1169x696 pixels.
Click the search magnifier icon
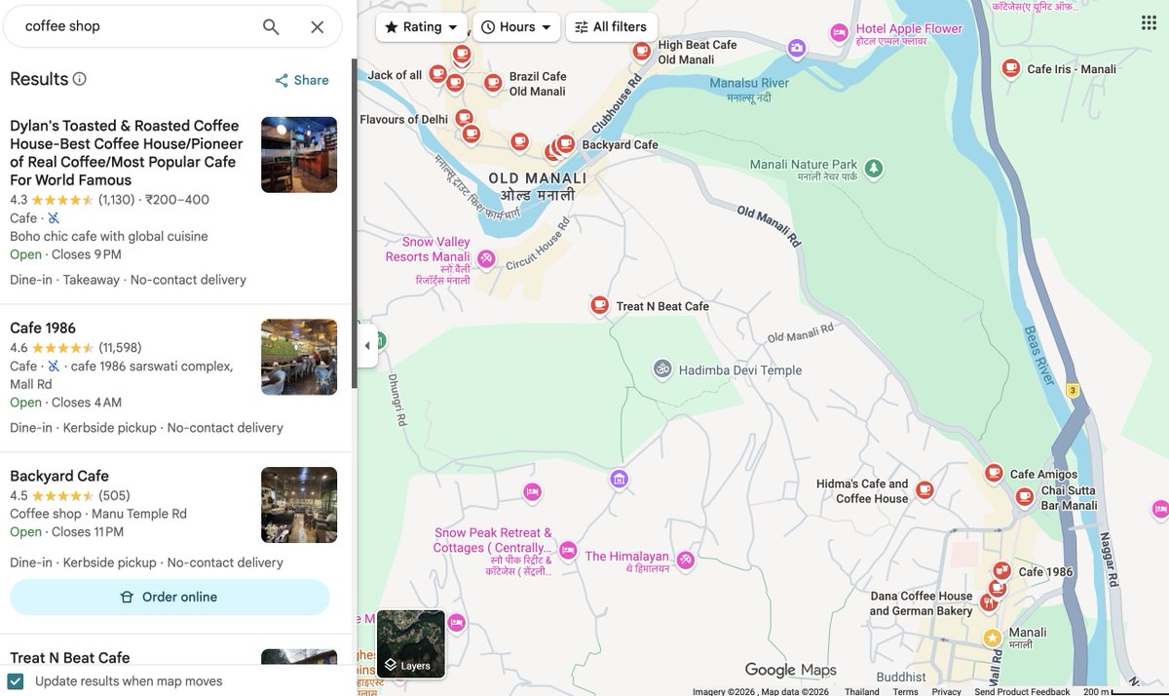point(271,27)
